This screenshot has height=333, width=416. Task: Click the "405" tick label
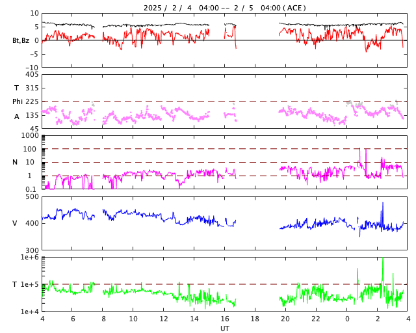tap(32, 74)
